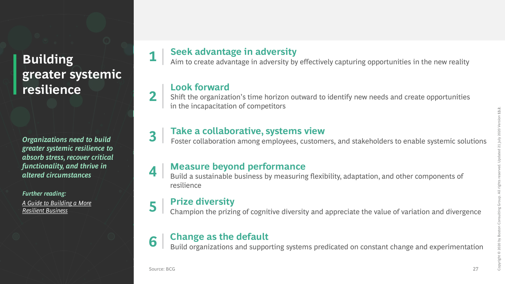505x284 pixels.
Task: Select the Take a collaborative, systems view heading
Action: (247, 131)
